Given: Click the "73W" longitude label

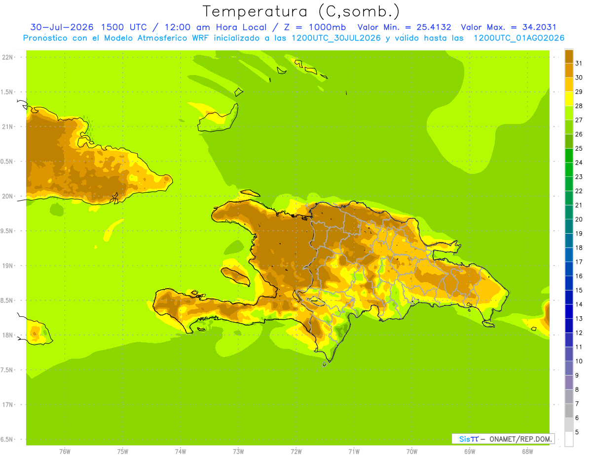Looking at the screenshot, I should 238,451.
